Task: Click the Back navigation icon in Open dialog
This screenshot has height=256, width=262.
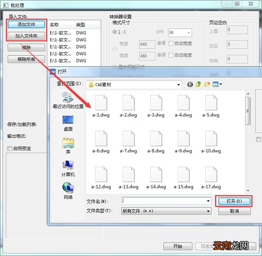Action: point(190,85)
